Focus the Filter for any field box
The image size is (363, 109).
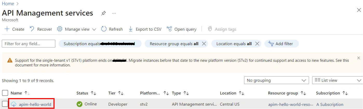tap(29, 44)
